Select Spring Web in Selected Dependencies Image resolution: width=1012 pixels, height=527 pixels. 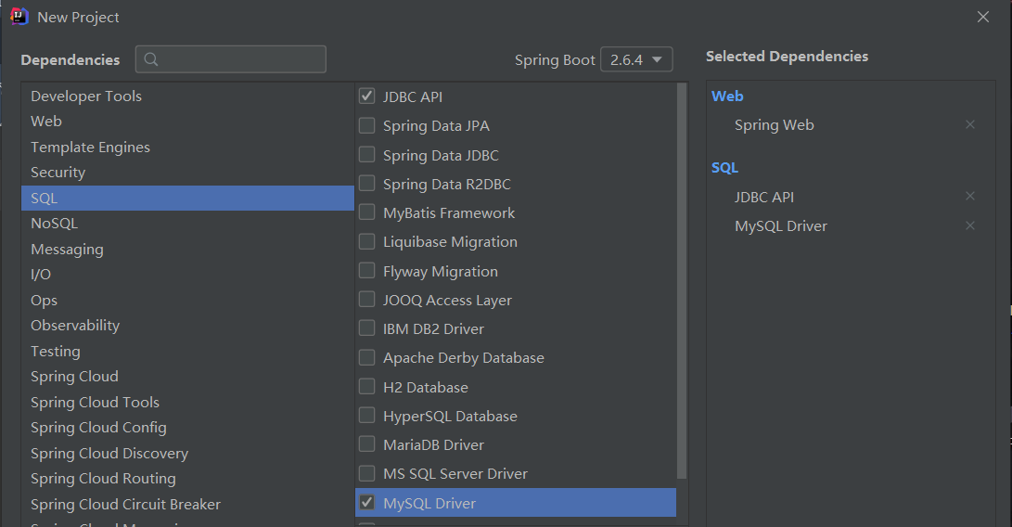(774, 125)
